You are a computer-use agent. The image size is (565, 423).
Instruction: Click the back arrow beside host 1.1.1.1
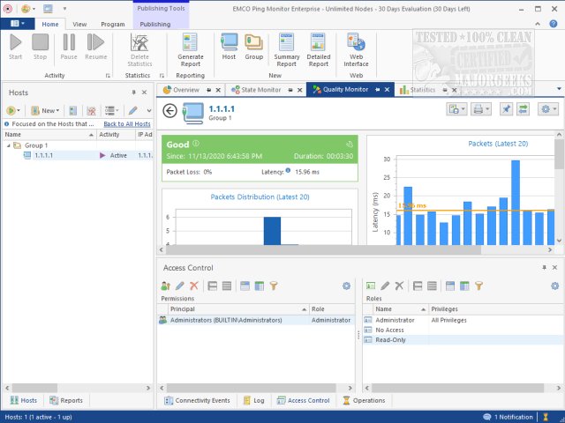pyautogui.click(x=170, y=111)
